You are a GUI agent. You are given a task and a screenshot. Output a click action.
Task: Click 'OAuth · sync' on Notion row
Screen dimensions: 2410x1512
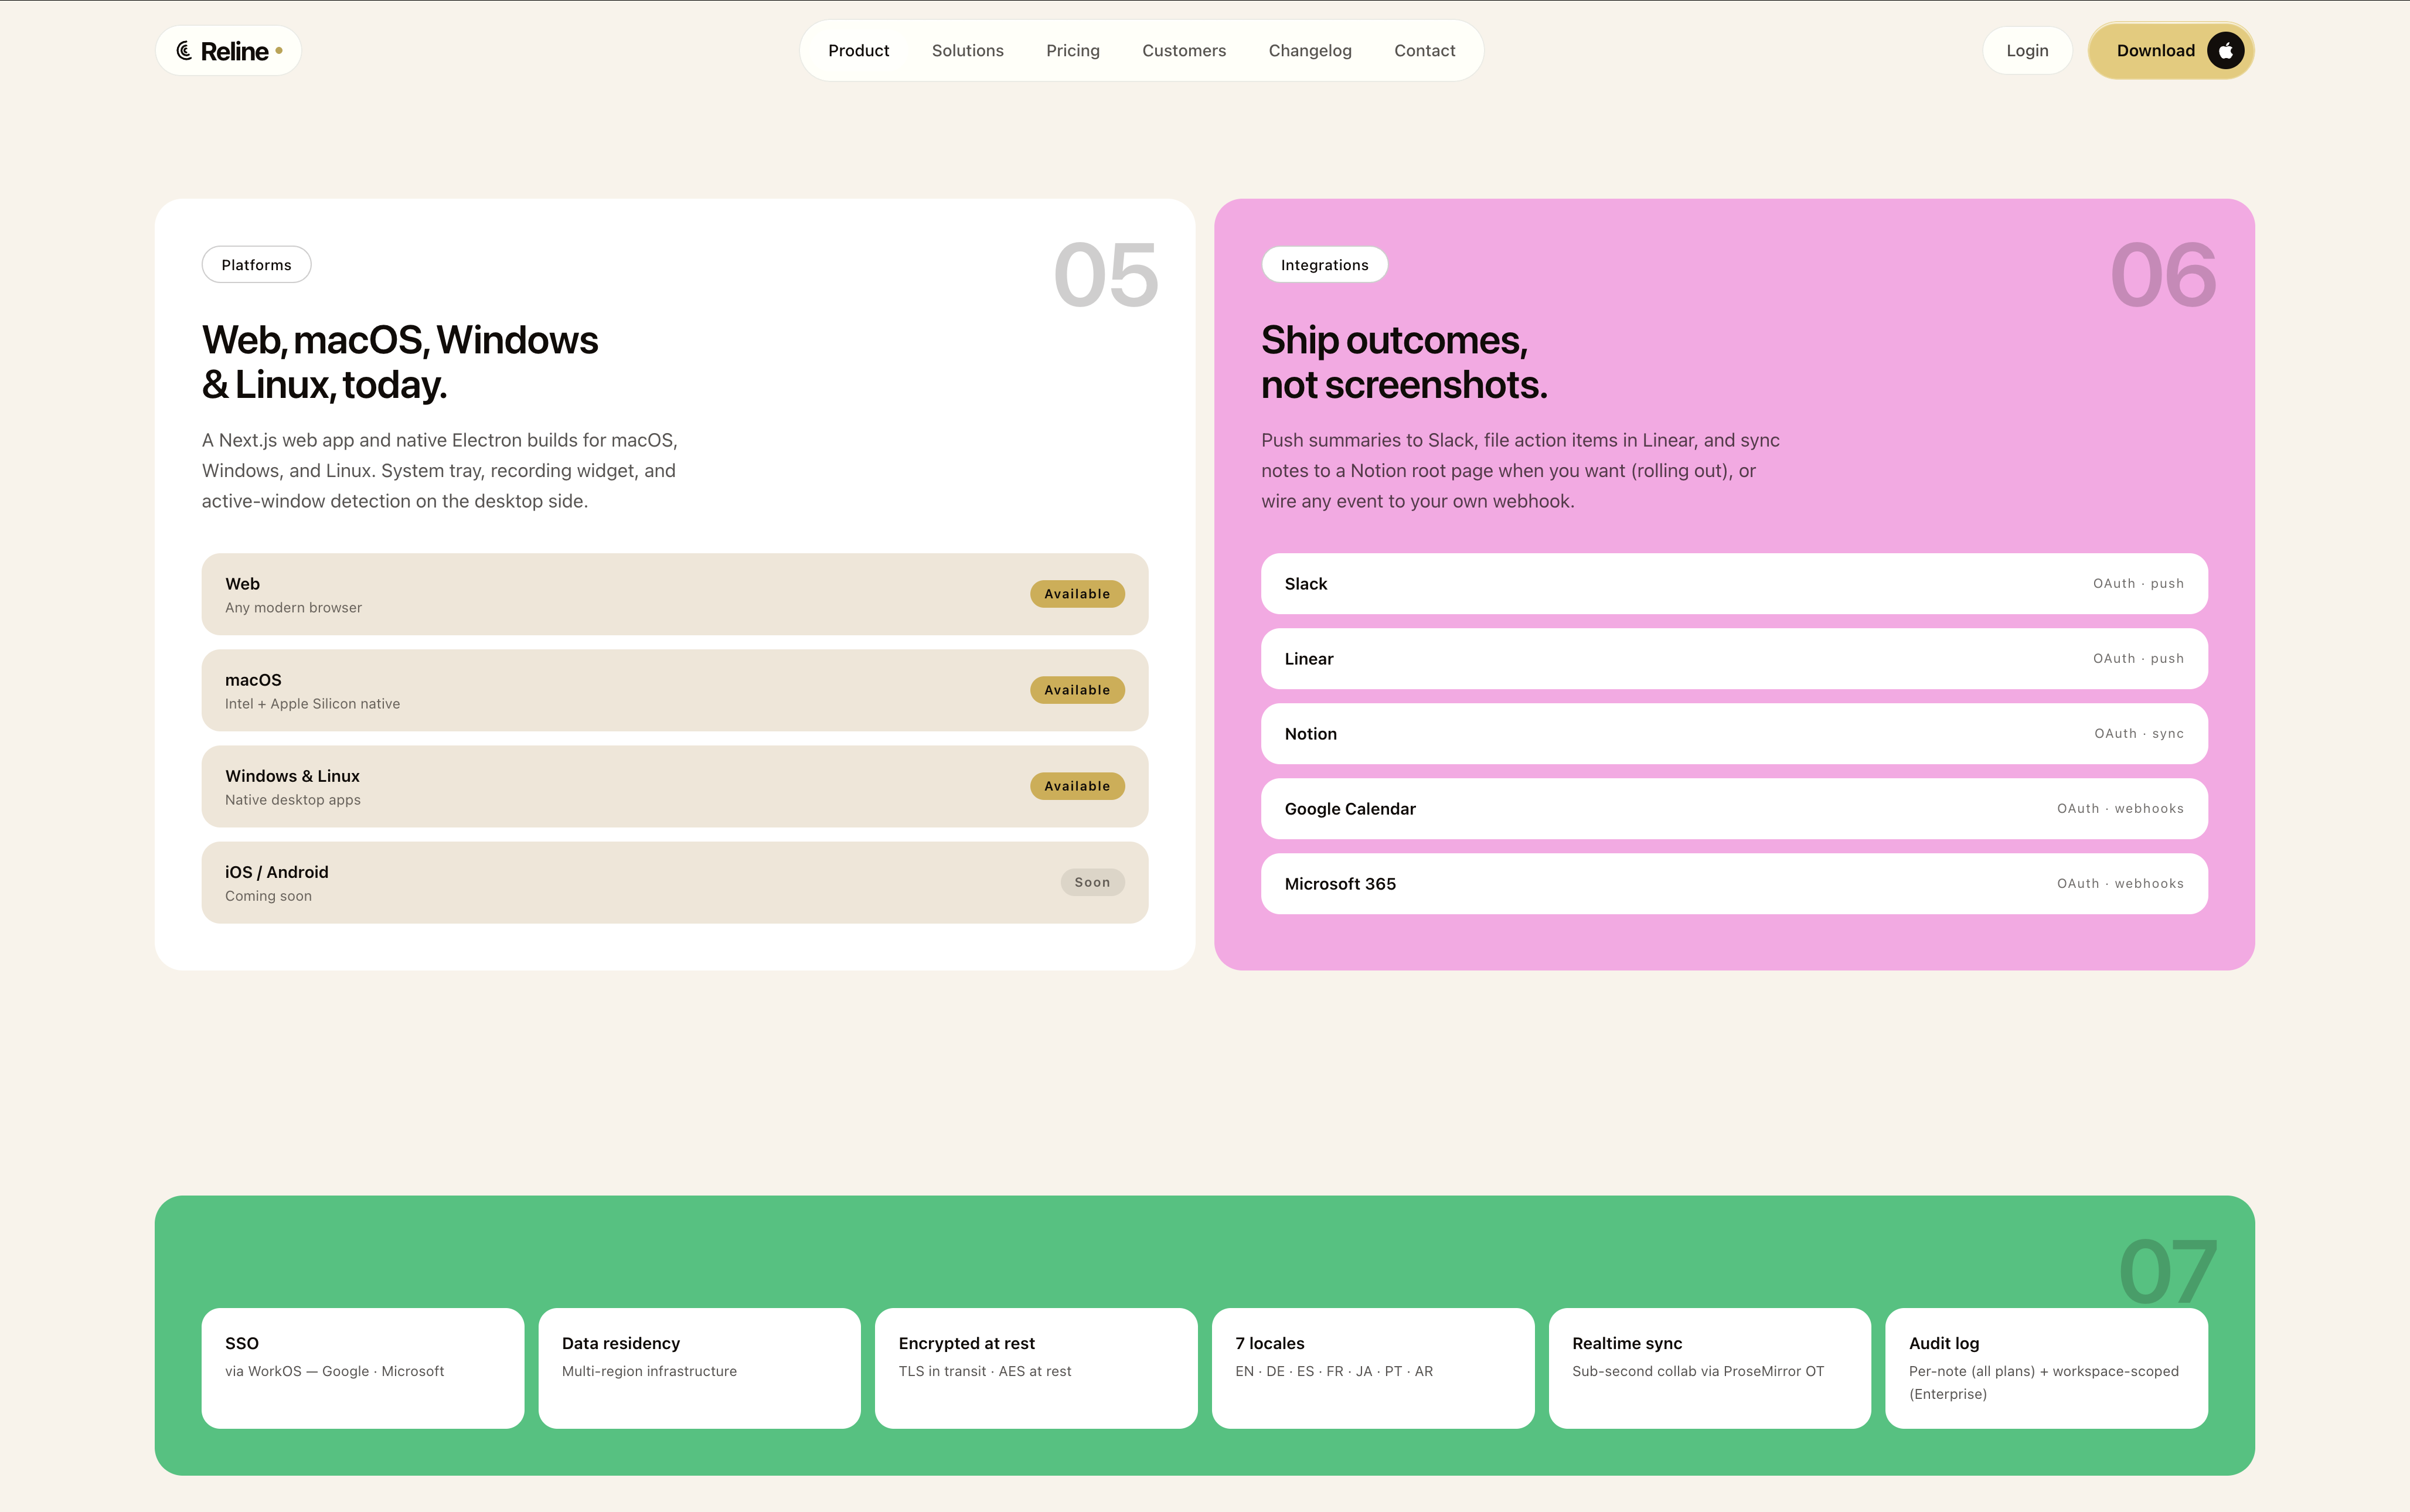coord(2139,734)
